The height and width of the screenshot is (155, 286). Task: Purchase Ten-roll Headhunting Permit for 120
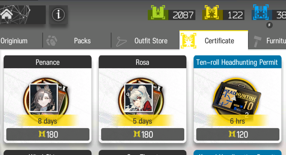pyautogui.click(x=238, y=135)
